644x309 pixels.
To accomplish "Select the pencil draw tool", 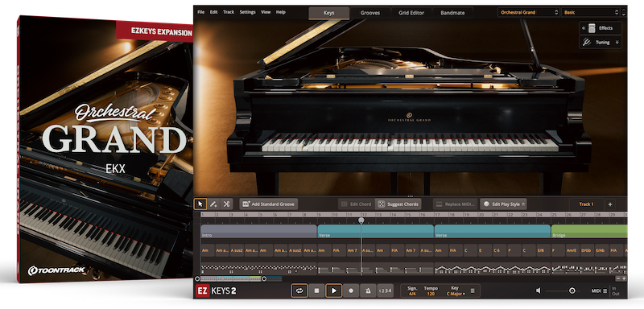I will point(213,204).
